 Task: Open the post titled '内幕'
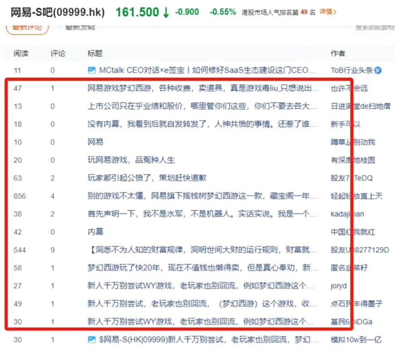(95, 232)
